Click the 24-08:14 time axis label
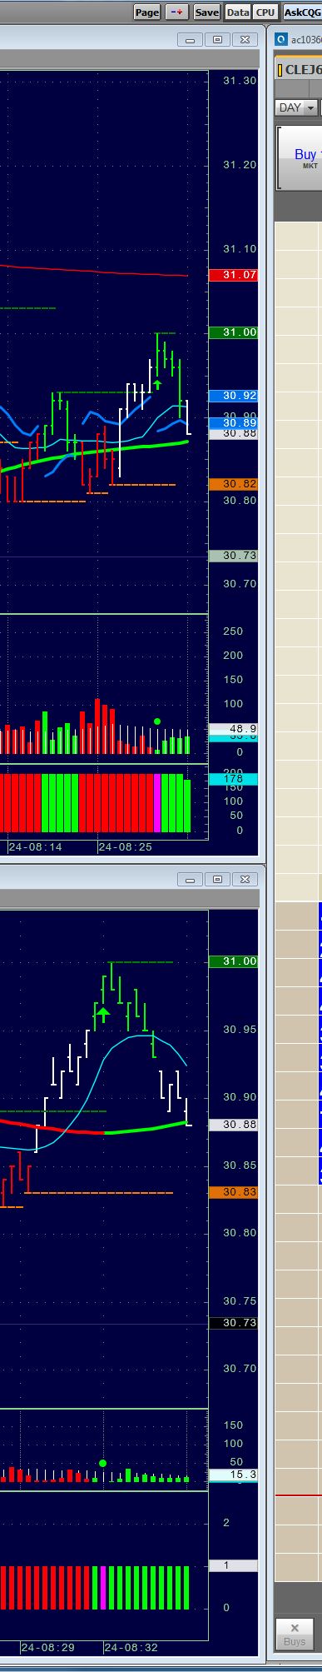Image resolution: width=322 pixels, height=1672 pixels. [x=36, y=846]
